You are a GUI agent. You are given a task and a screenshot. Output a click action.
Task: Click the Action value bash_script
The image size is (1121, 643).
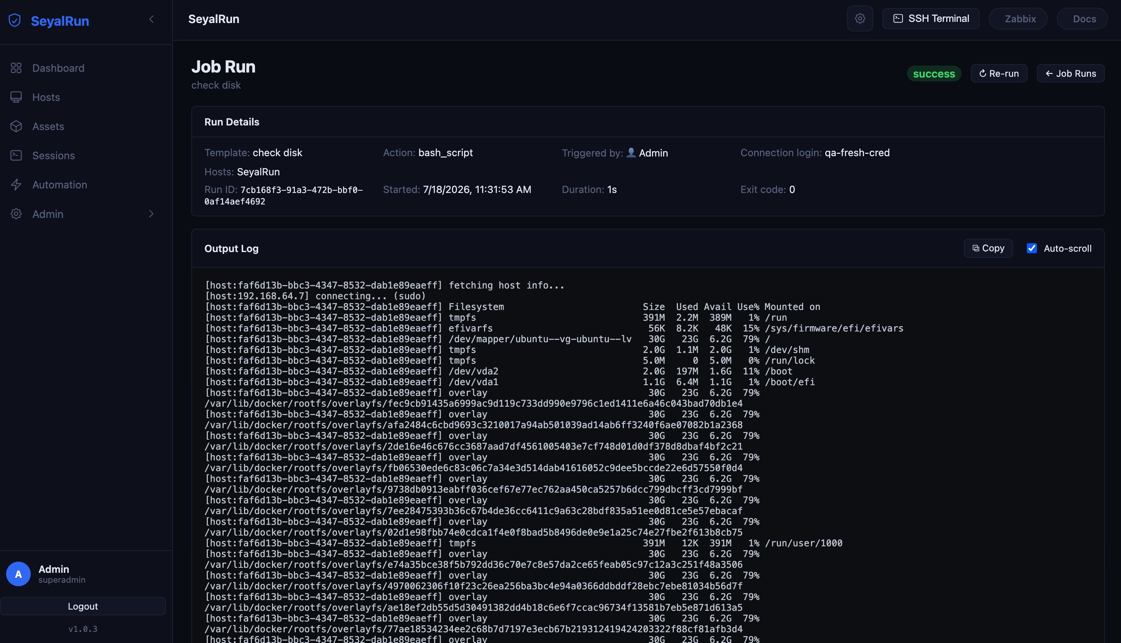pos(445,153)
